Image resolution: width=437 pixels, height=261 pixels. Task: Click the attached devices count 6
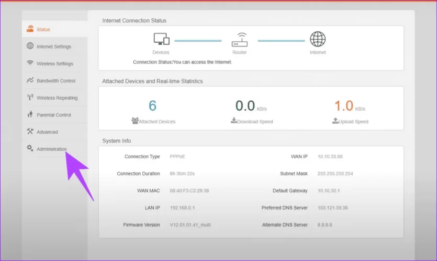(152, 106)
